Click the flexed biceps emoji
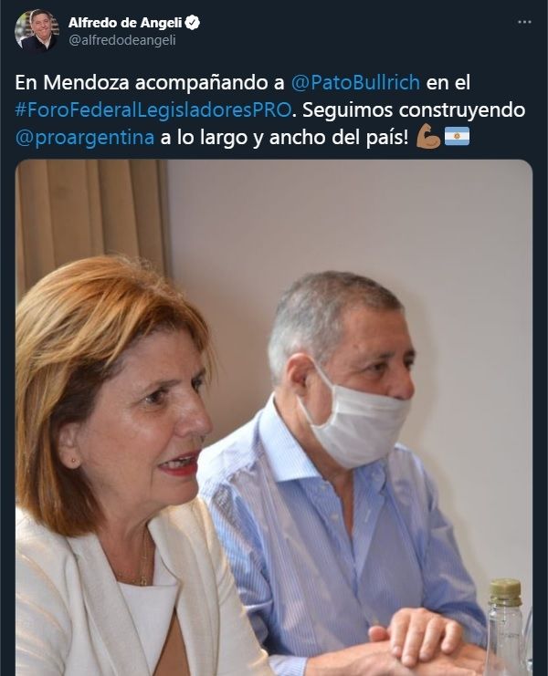This screenshot has width=548, height=676. [x=428, y=136]
